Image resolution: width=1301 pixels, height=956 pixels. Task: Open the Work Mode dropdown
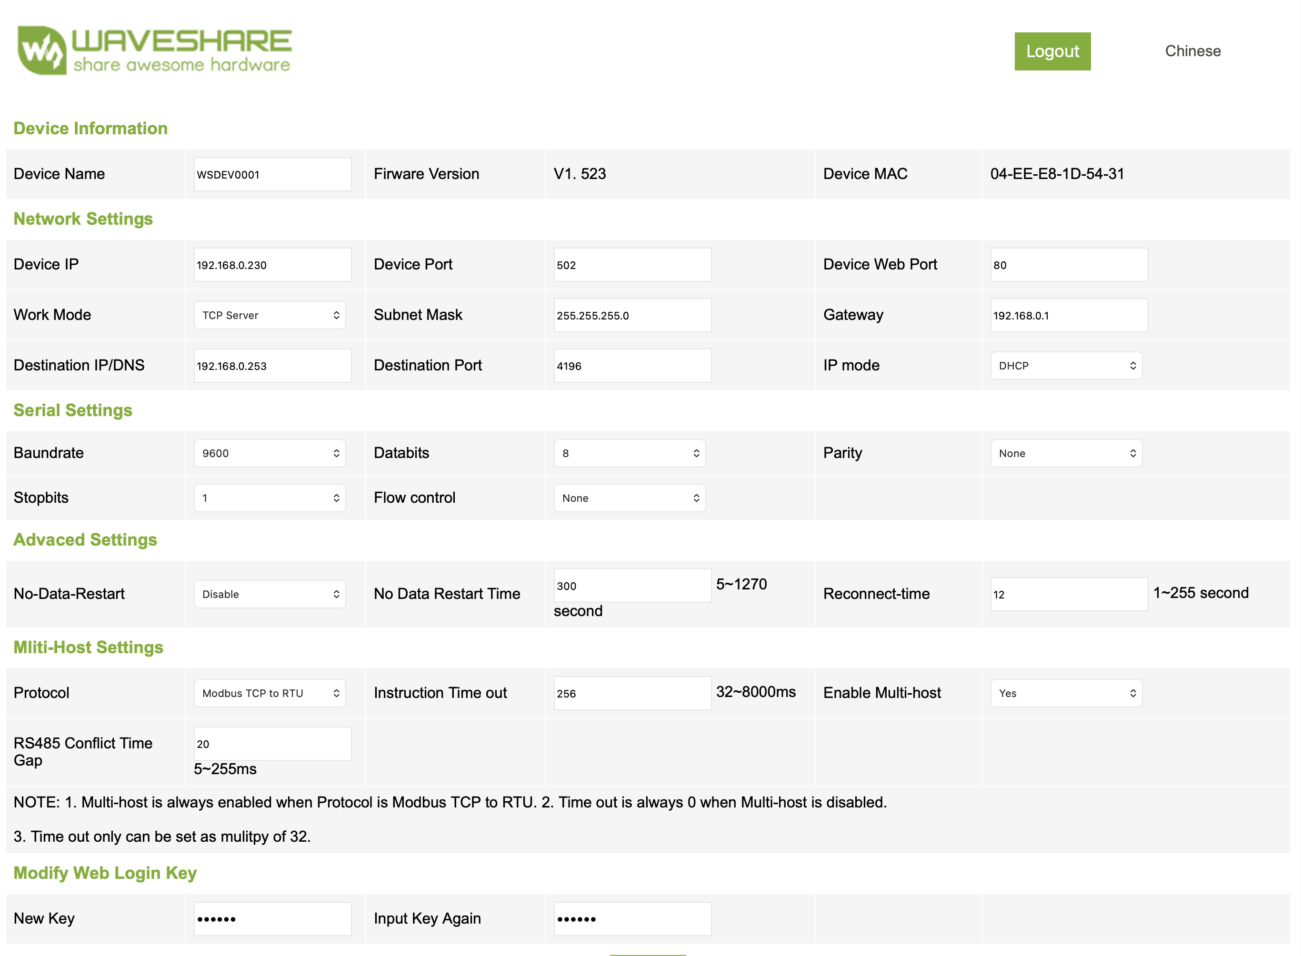[x=270, y=315]
